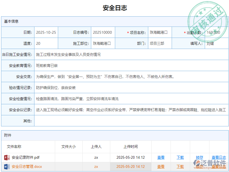Click 查看日志 on the 安全日志管理.docx row
The image size is (229, 172).
(219, 166)
